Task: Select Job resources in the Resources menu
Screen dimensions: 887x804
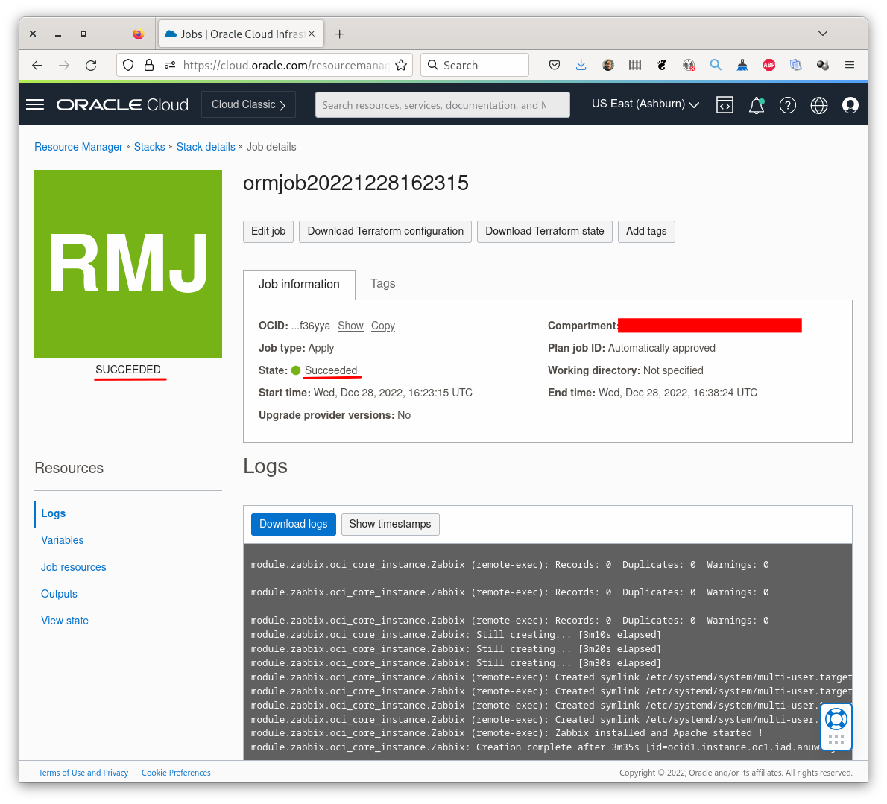Action: (x=73, y=567)
